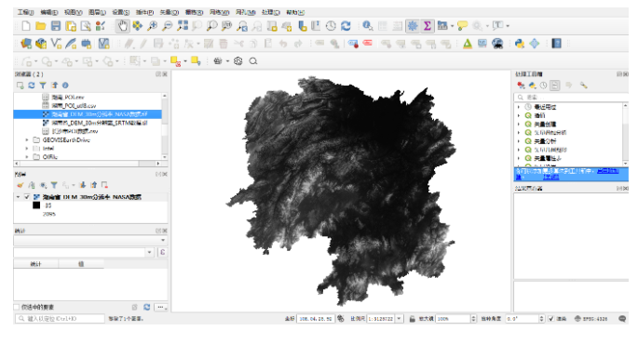Select the Zoom In magnifier tool
Viewport: 638px width, 344px height.
pyautogui.click(x=153, y=26)
